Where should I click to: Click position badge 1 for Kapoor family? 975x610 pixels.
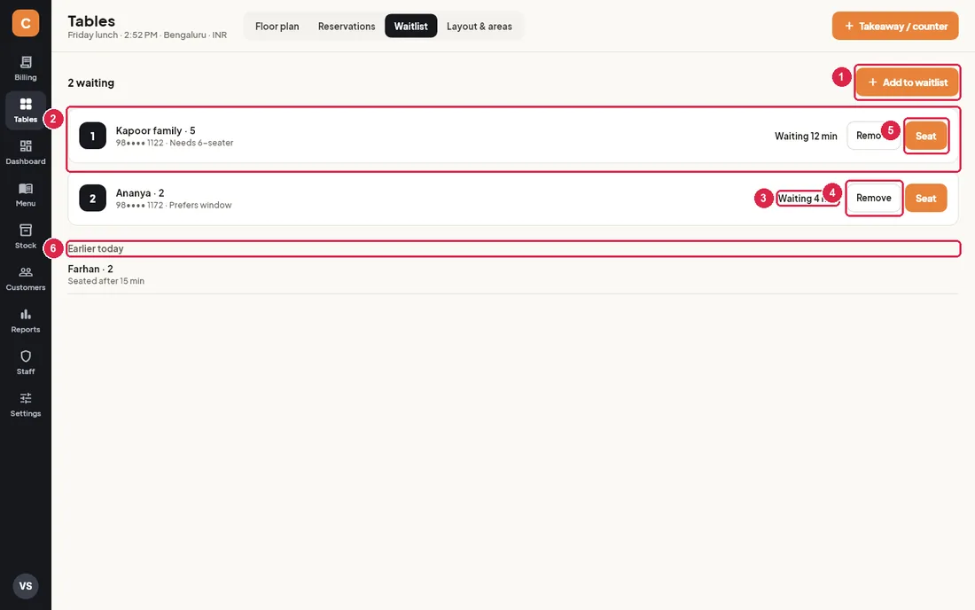coord(93,136)
